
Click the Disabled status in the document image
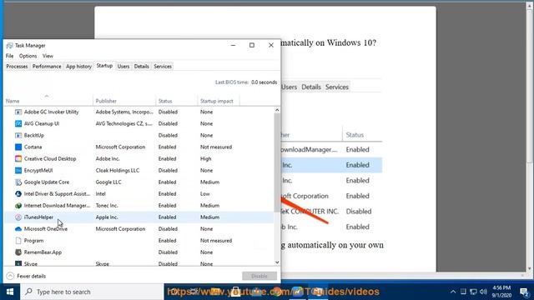[359, 212]
